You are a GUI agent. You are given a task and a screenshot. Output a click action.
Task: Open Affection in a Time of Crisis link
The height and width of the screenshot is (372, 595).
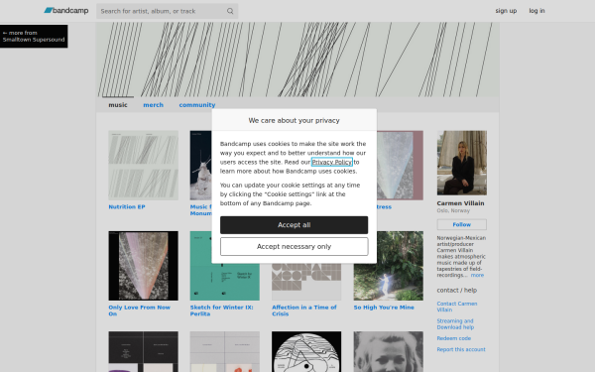[304, 310]
